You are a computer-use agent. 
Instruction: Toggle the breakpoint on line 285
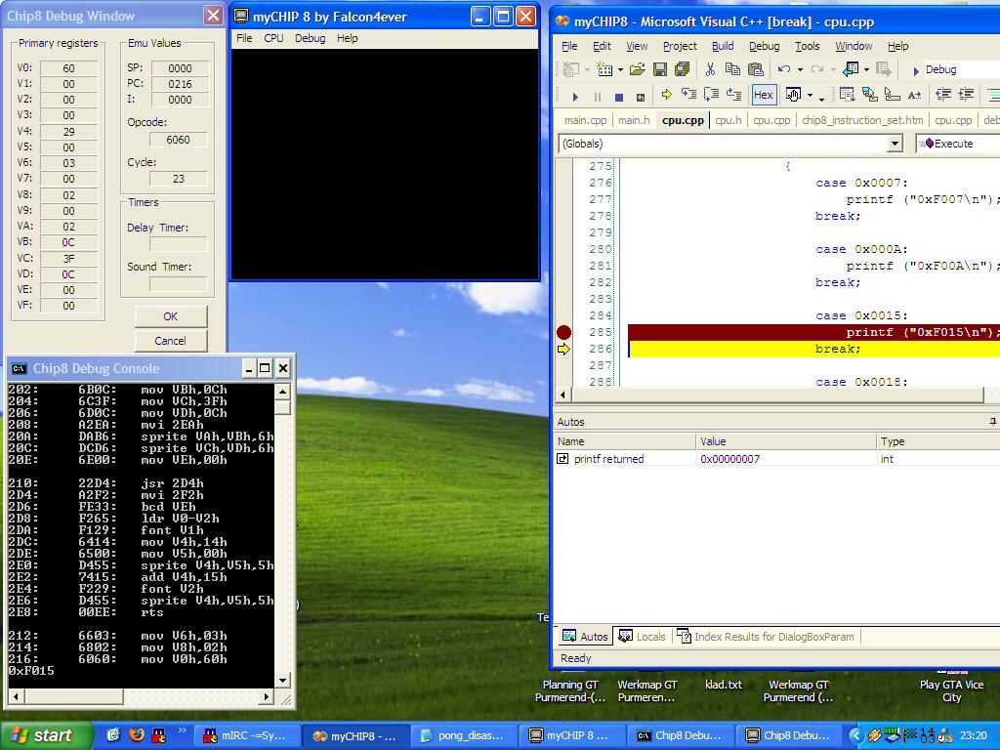(563, 332)
